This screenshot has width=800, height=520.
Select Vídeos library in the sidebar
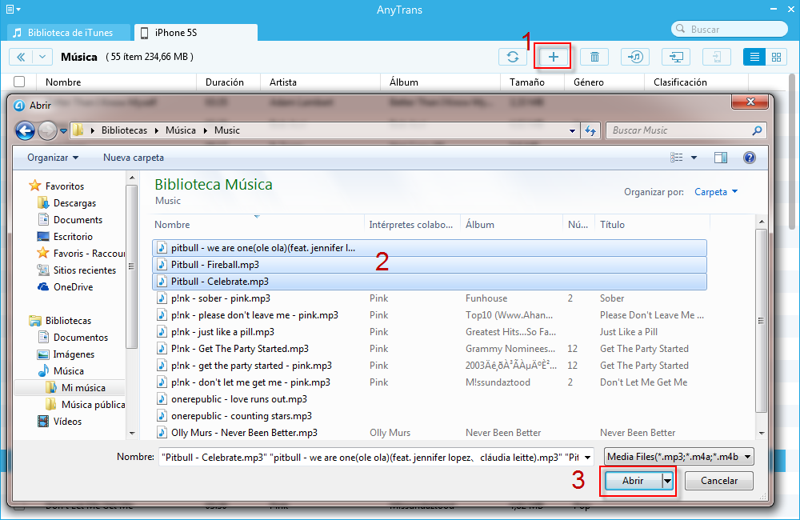pyautogui.click(x=67, y=422)
